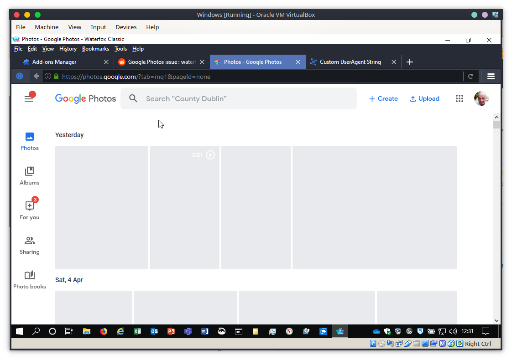Focus the Search "County Dublin" field
Image resolution: width=512 pixels, height=360 pixels.
[x=238, y=98]
